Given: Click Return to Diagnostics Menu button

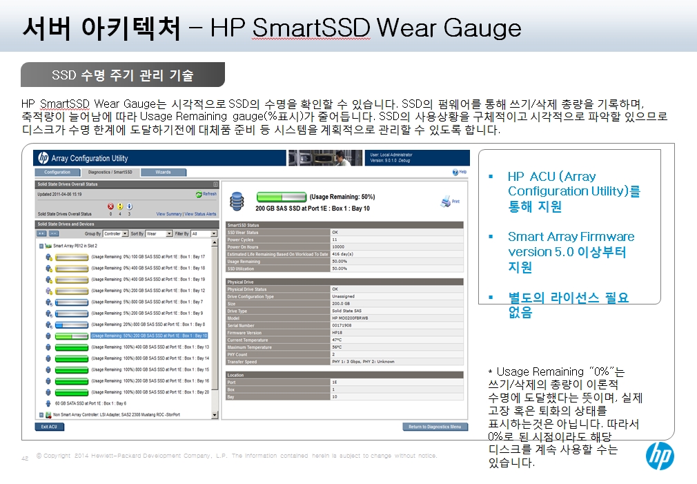Looking at the screenshot, I should click(435, 427).
